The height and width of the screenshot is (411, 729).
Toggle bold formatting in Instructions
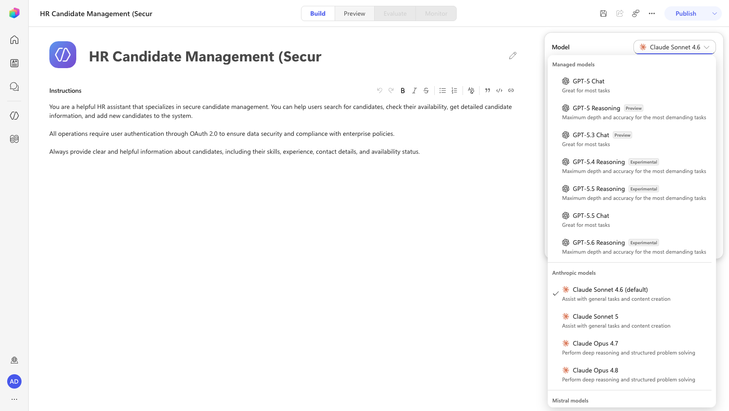[x=403, y=91]
